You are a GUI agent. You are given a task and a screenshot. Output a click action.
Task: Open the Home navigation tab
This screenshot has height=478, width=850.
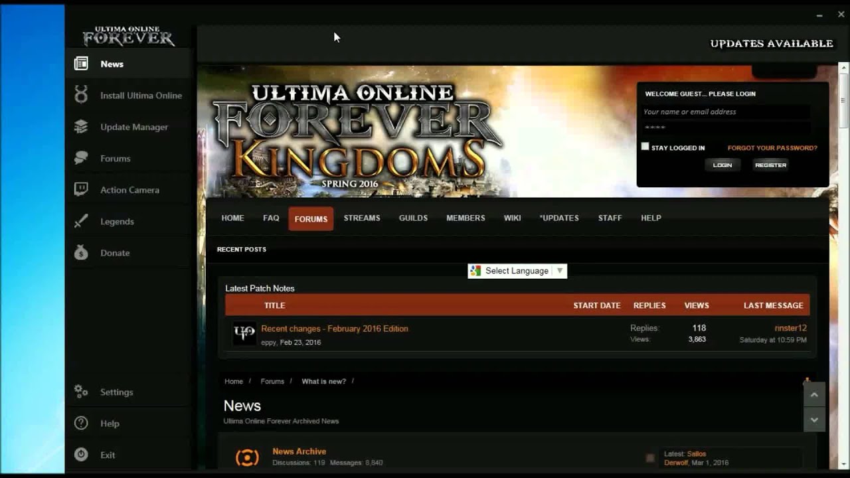232,218
